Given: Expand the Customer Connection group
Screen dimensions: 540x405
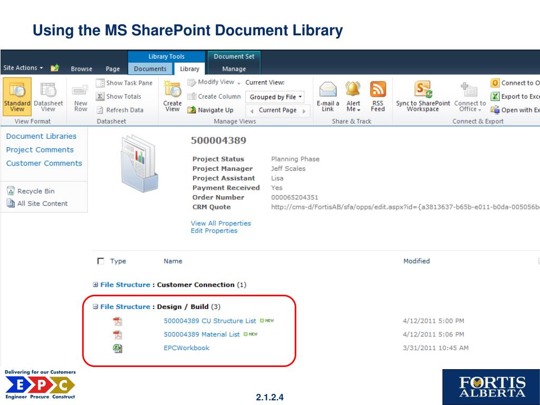Looking at the screenshot, I should coord(95,284).
